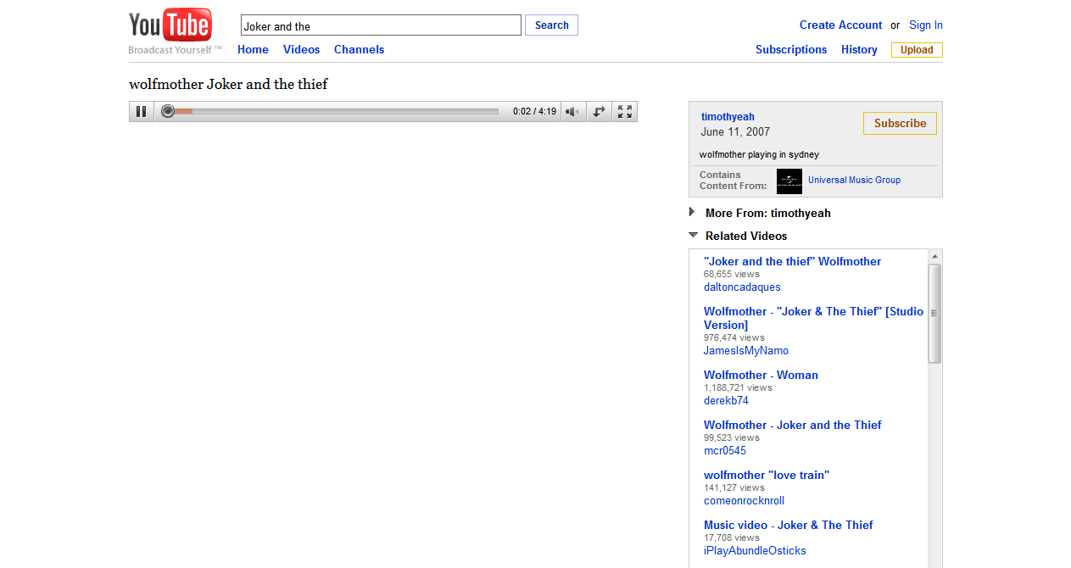1071x568 pixels.
Task: Click the 68,655 views count
Action: click(x=732, y=274)
